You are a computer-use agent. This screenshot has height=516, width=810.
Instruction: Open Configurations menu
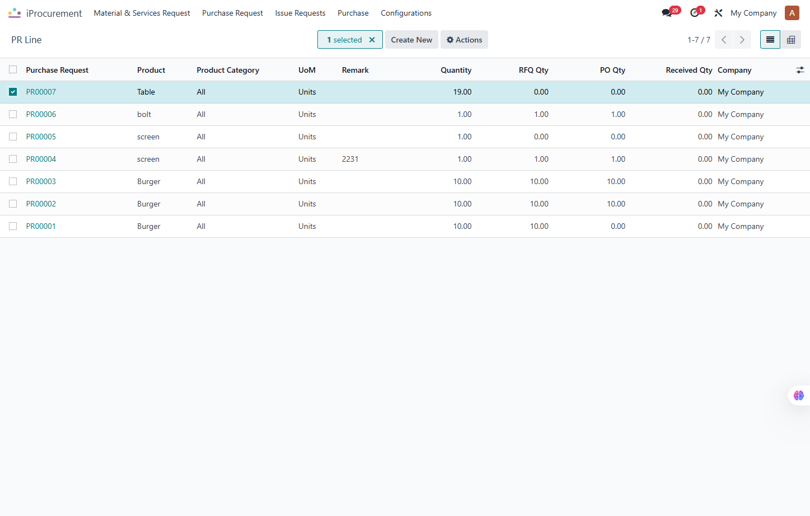pos(406,13)
